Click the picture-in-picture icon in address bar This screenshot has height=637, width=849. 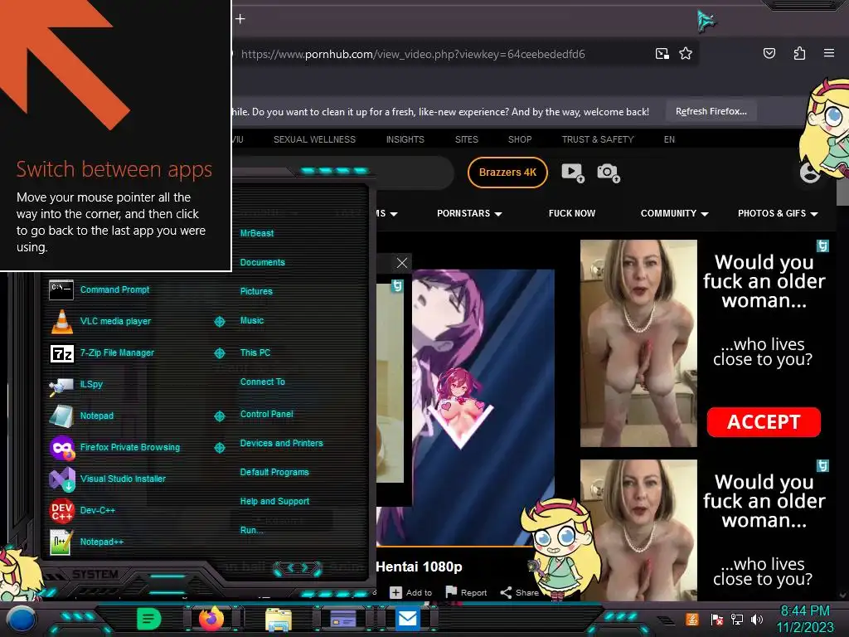pyautogui.click(x=662, y=54)
